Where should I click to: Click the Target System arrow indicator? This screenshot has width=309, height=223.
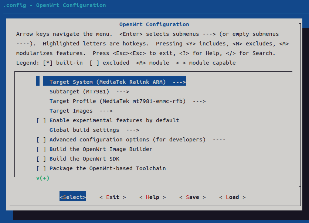[x=179, y=82]
